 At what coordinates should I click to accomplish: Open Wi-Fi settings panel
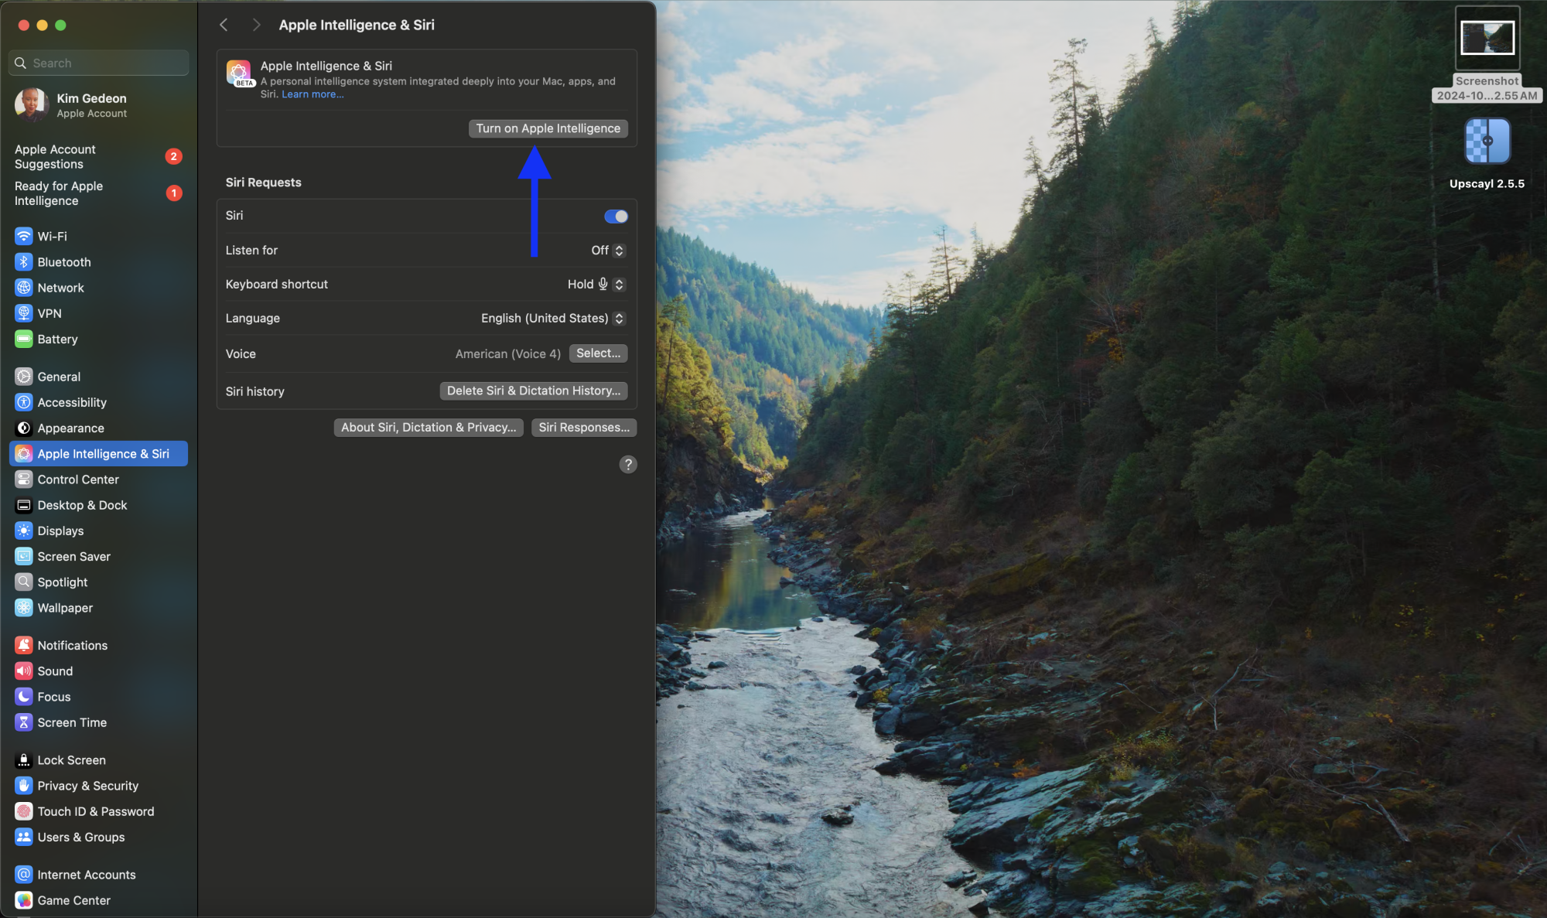point(53,236)
